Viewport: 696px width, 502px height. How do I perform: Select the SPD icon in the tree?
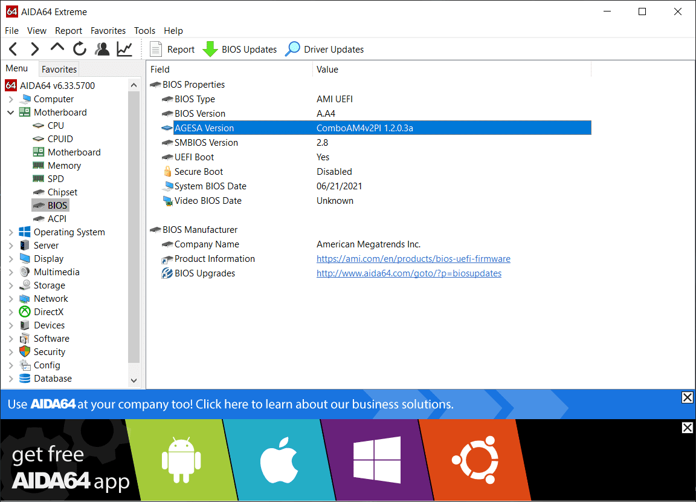[x=39, y=178]
